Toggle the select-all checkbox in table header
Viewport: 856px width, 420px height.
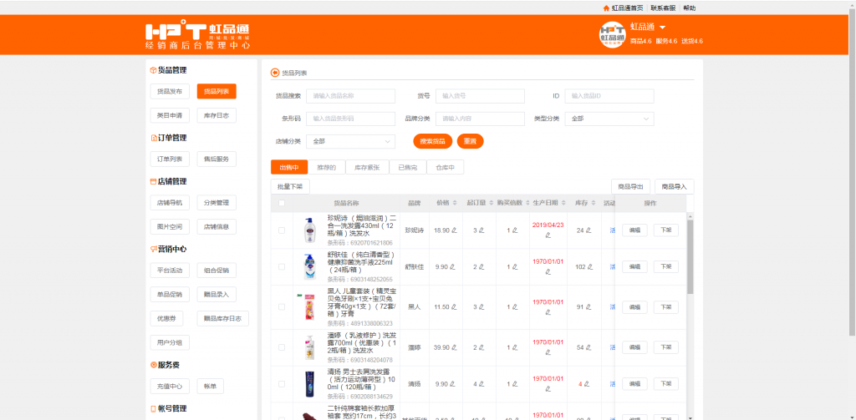click(x=282, y=203)
